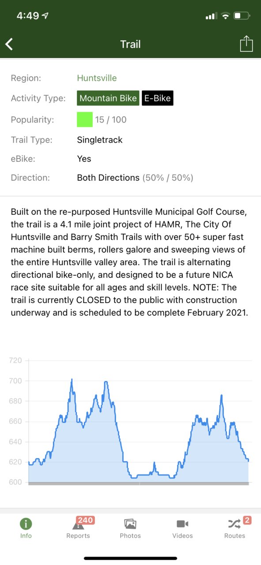Select the Info tab icon
The image size is (261, 565).
26,524
